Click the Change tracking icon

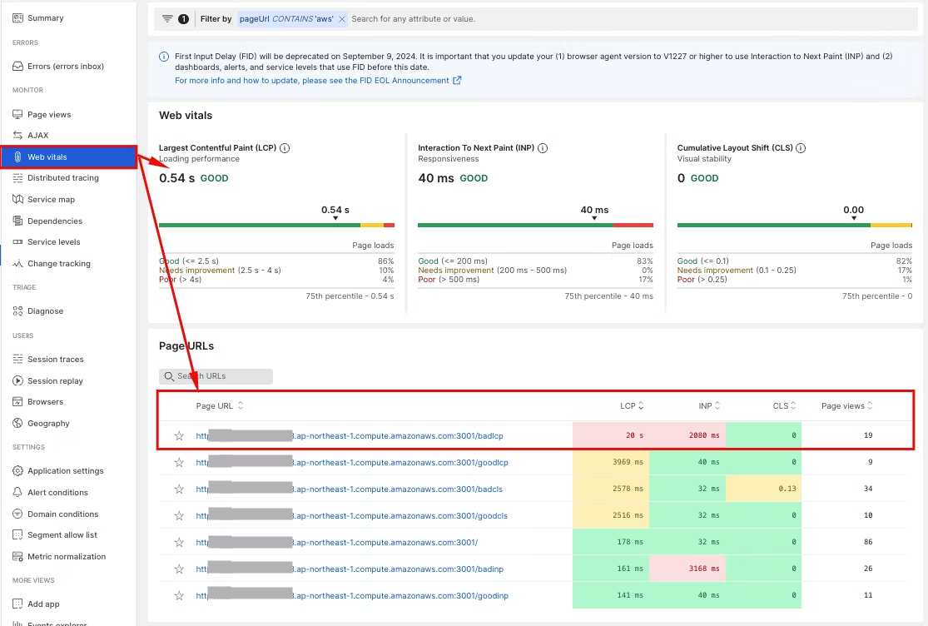[x=17, y=263]
